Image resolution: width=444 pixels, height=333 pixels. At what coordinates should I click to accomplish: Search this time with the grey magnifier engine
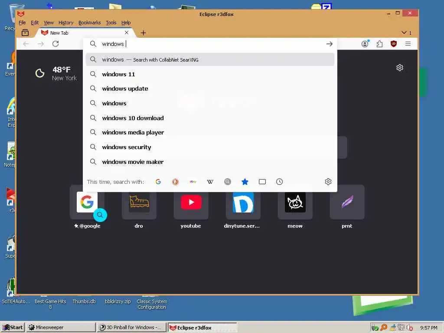pos(227,182)
